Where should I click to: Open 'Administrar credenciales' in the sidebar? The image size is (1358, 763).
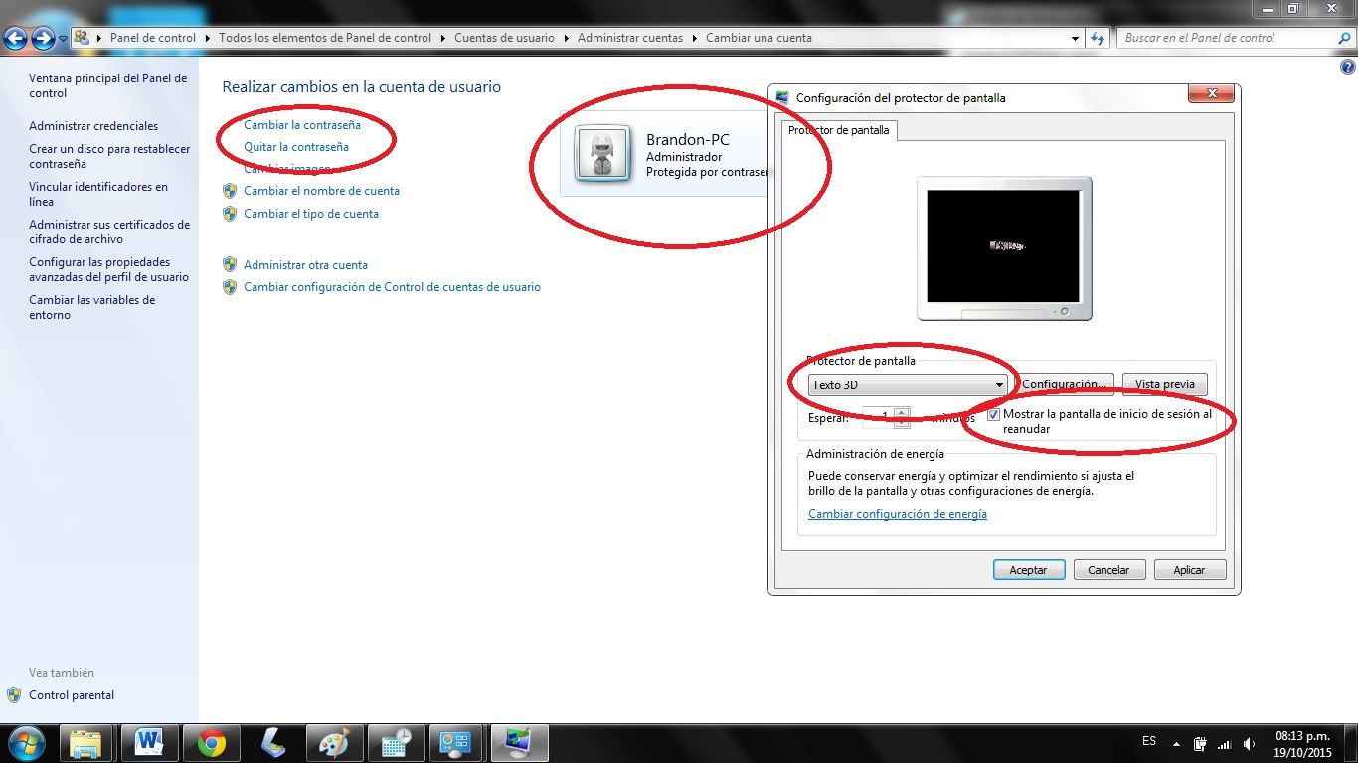click(93, 126)
